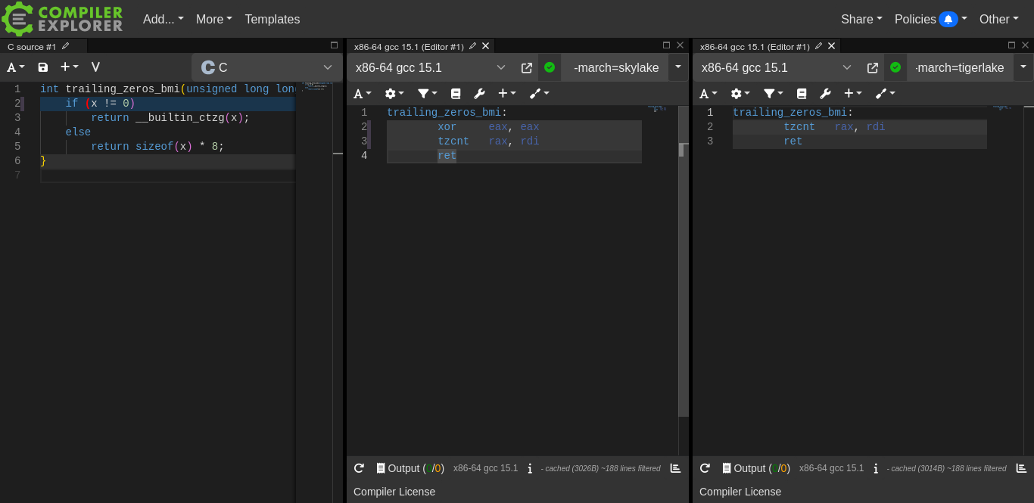Open filter menu in skylake pane
Screen dimensions: 1034x503
click(428, 94)
